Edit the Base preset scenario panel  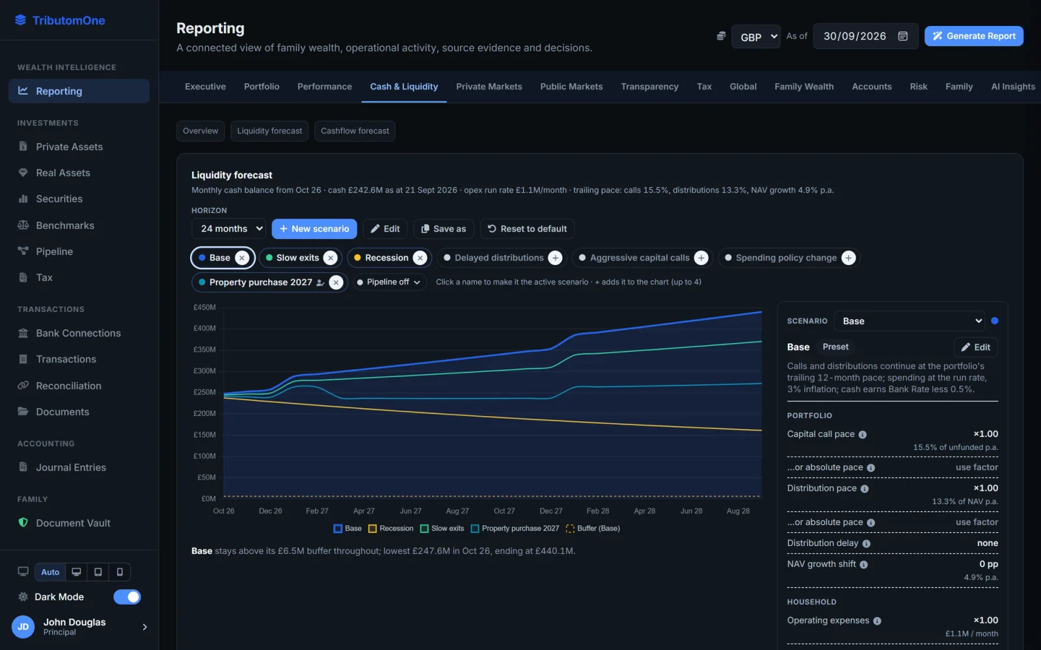[976, 347]
